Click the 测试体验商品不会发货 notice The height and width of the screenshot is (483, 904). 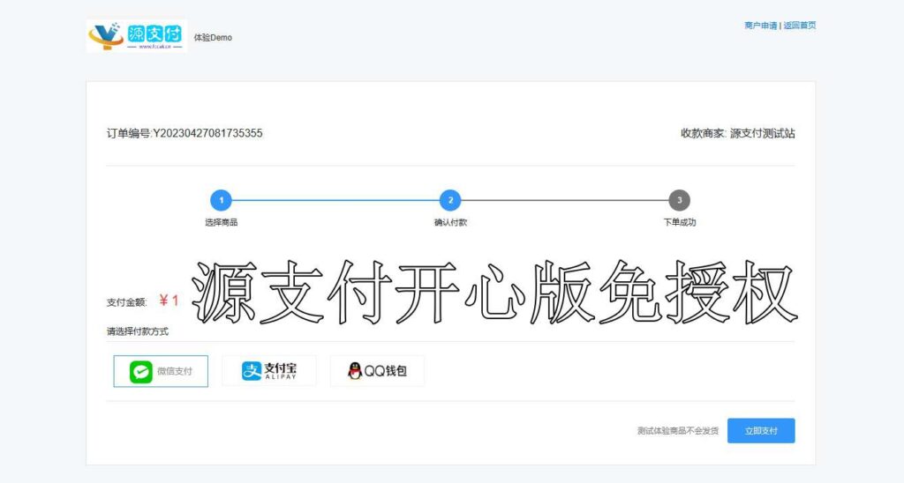678,431
